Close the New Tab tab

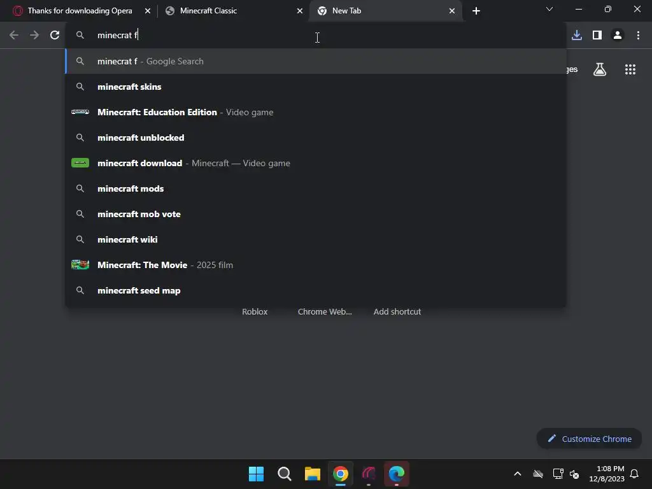[x=452, y=11]
